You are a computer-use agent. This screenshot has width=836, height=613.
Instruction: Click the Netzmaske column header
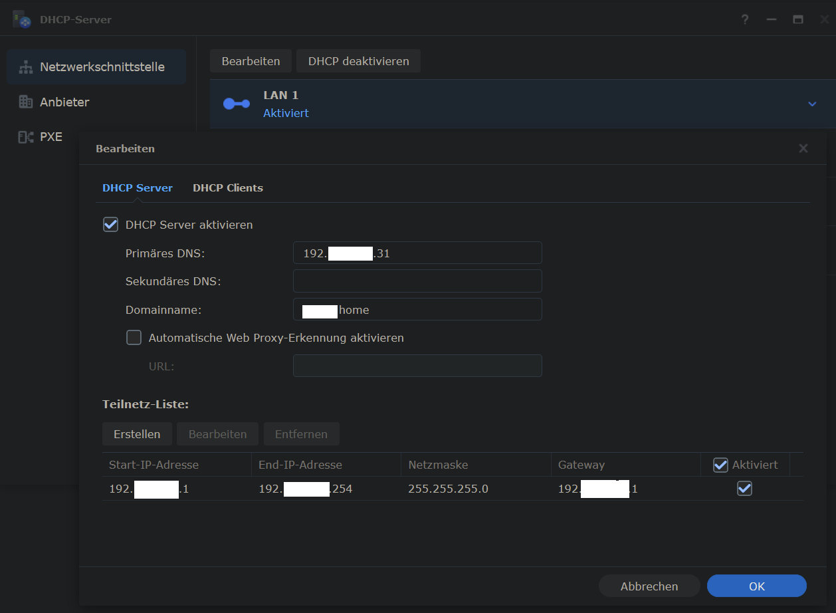tap(476, 465)
